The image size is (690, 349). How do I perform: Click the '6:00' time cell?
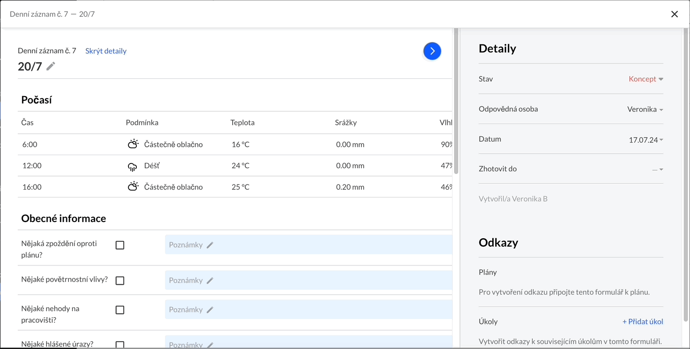click(x=30, y=144)
